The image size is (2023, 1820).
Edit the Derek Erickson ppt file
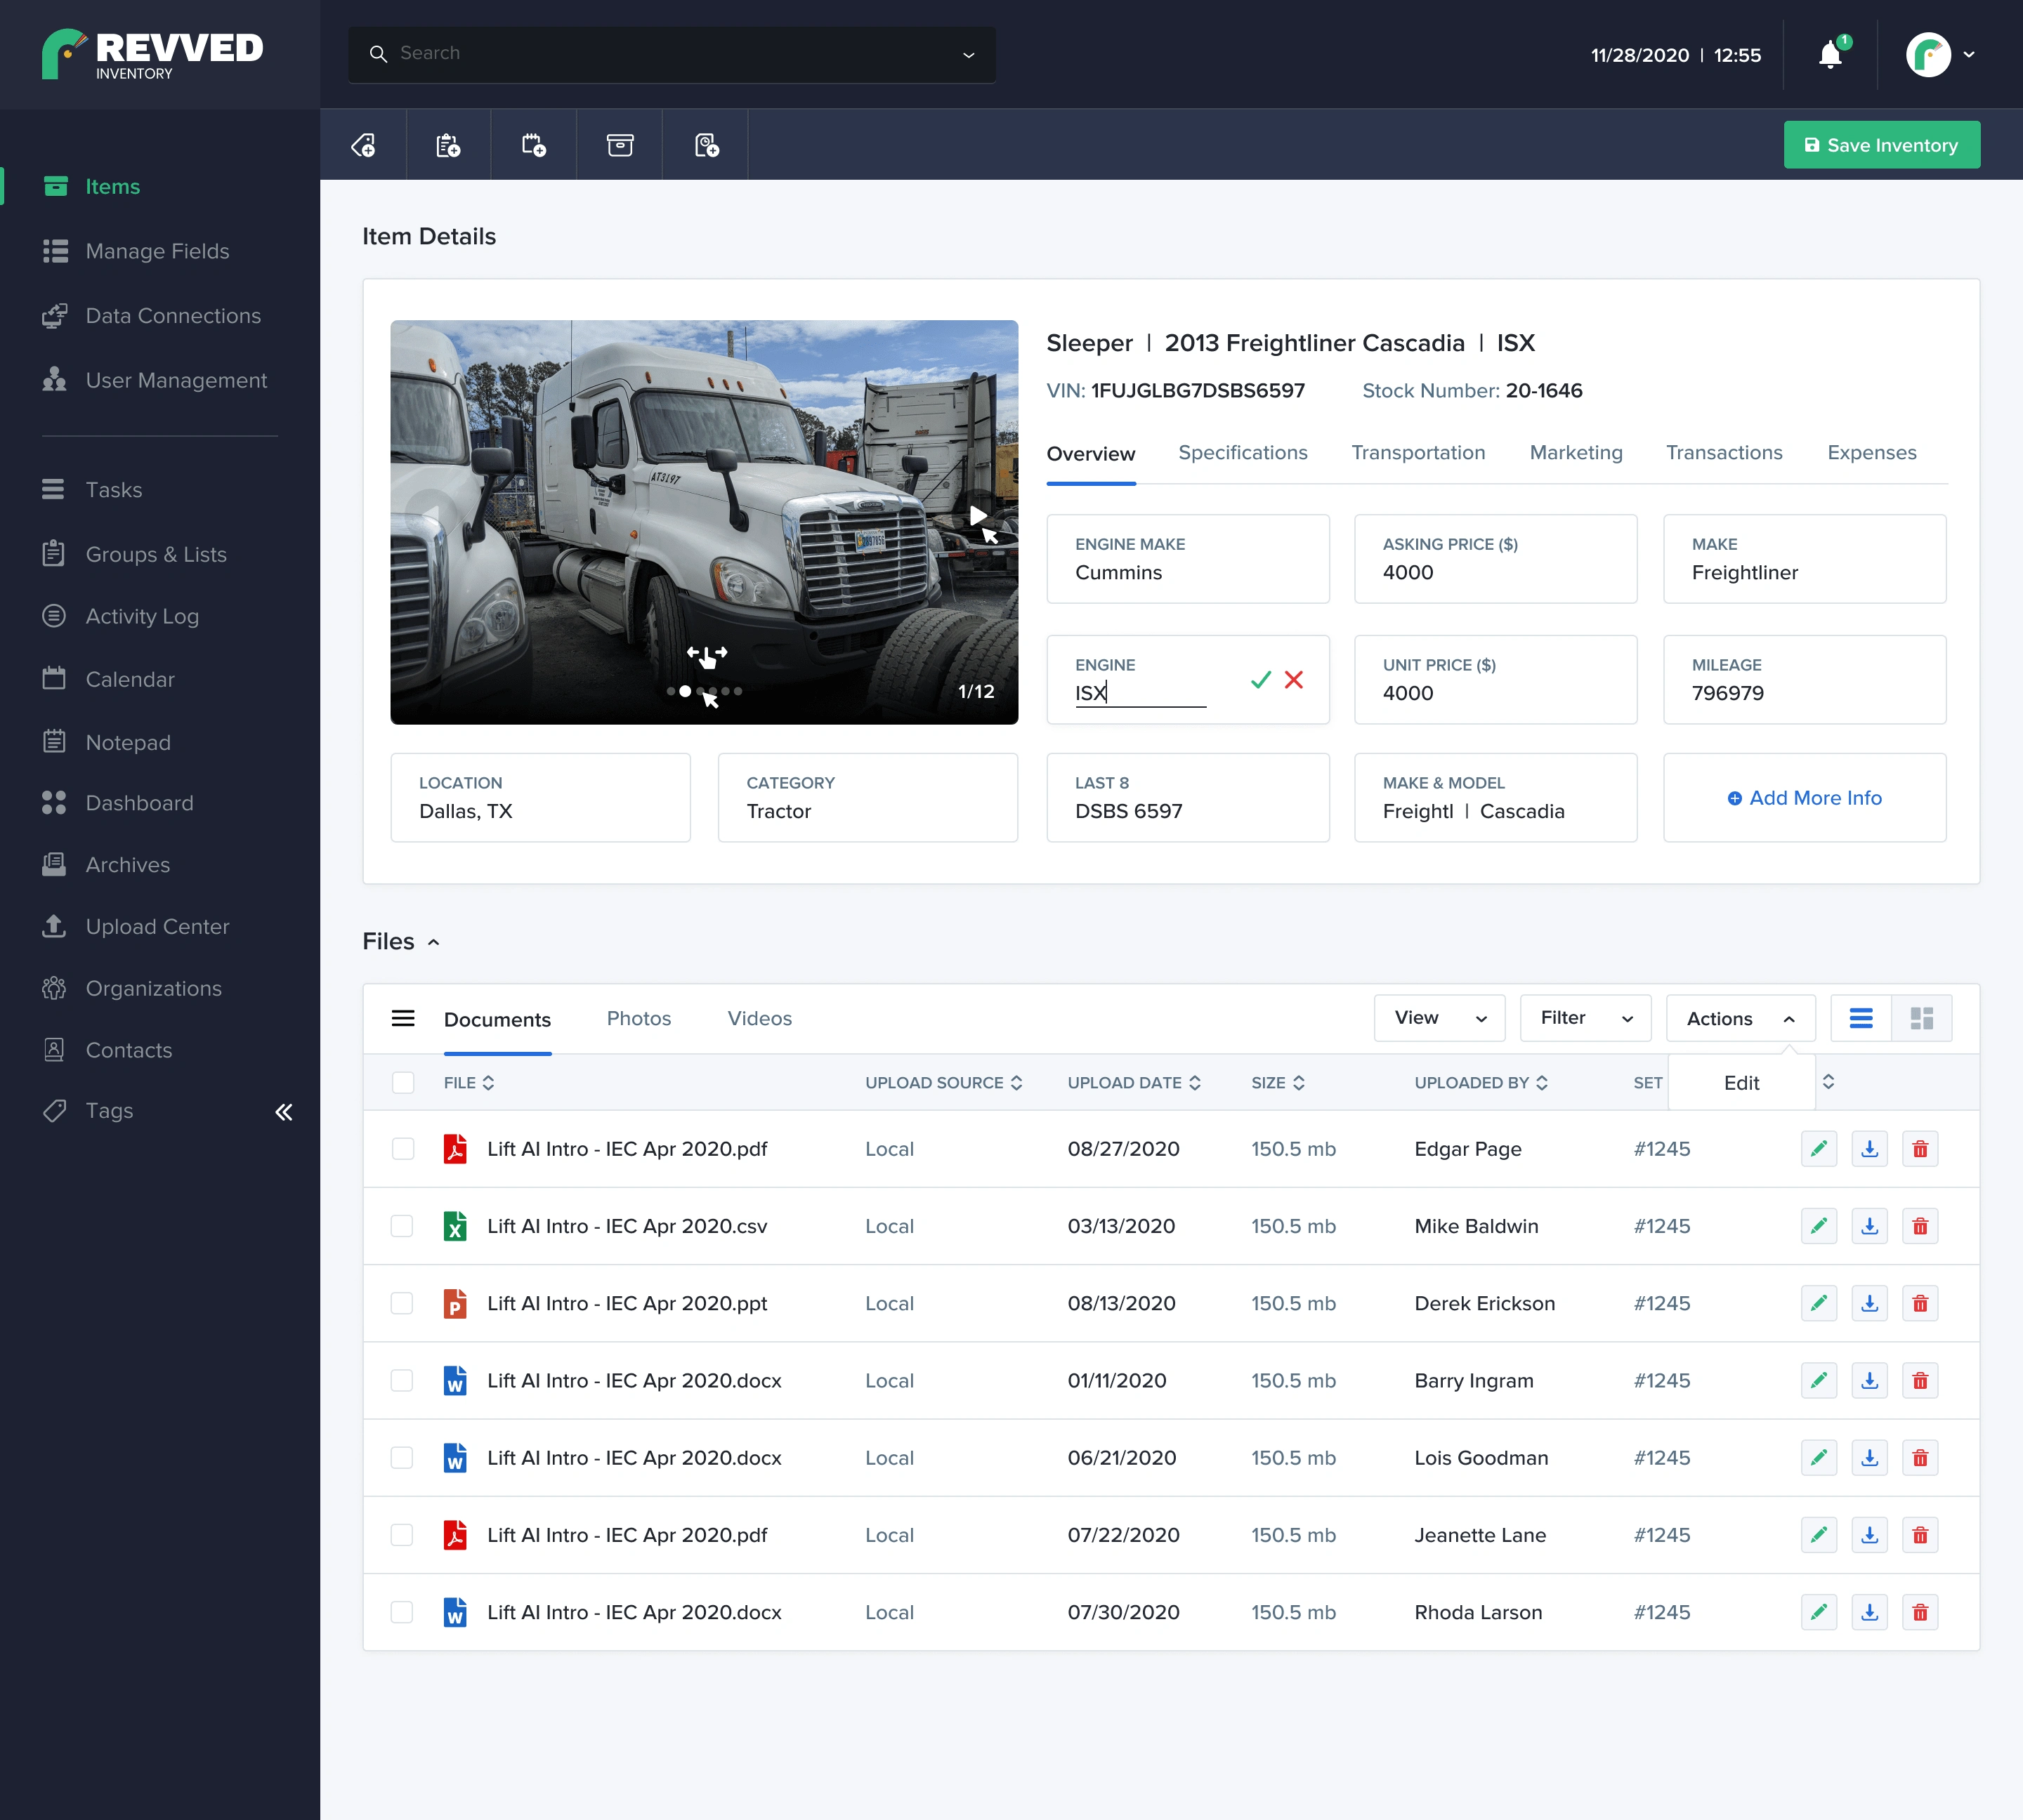1818,1303
